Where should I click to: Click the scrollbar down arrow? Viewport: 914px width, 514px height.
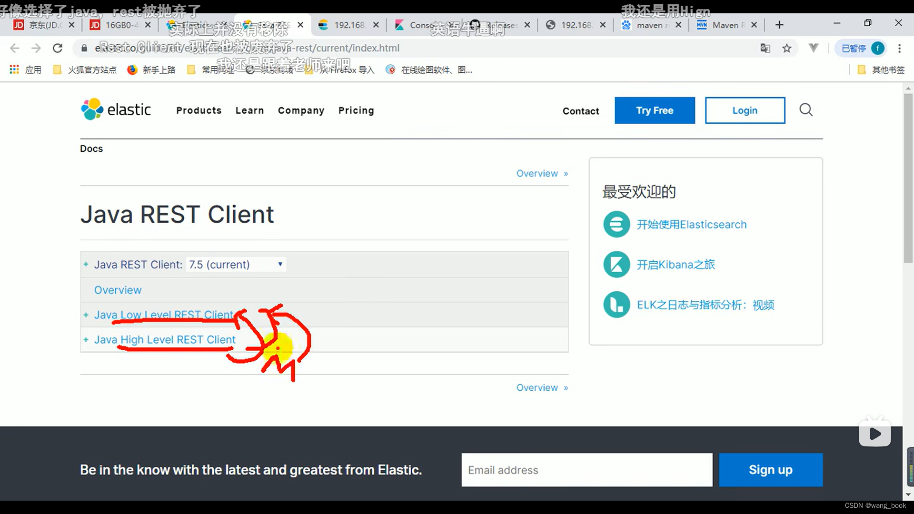click(x=908, y=494)
